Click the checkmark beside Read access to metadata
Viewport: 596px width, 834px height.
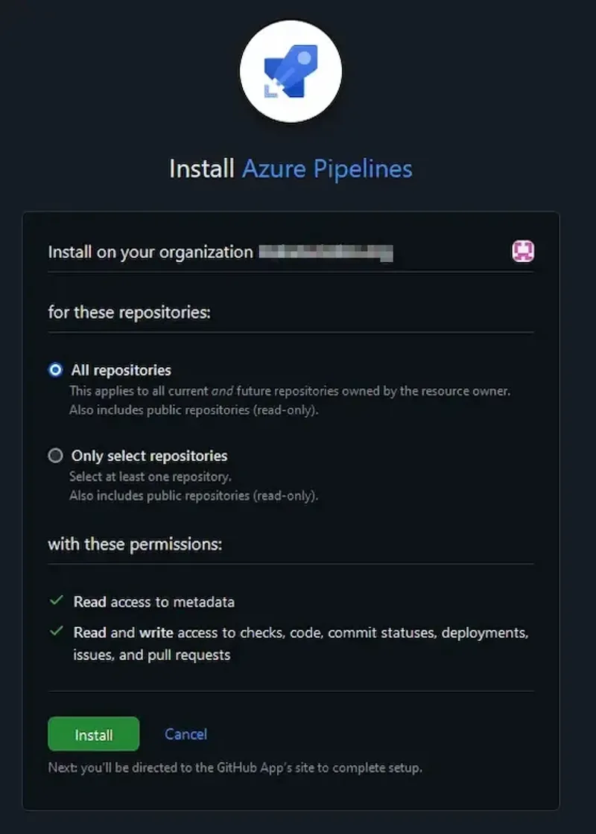(x=56, y=600)
